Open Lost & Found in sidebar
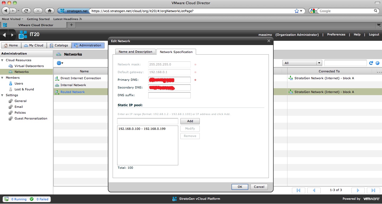 click(24, 89)
